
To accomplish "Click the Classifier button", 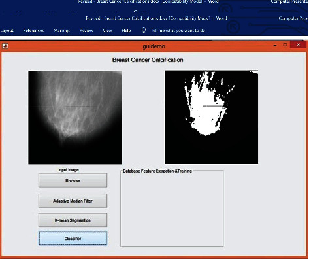I will [x=73, y=238].
